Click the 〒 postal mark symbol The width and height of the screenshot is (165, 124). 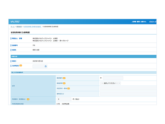[x=101, y=78]
